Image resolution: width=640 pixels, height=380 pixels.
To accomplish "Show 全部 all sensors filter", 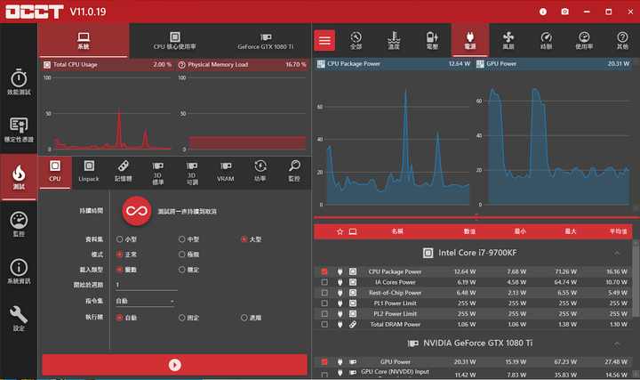I will tap(356, 40).
